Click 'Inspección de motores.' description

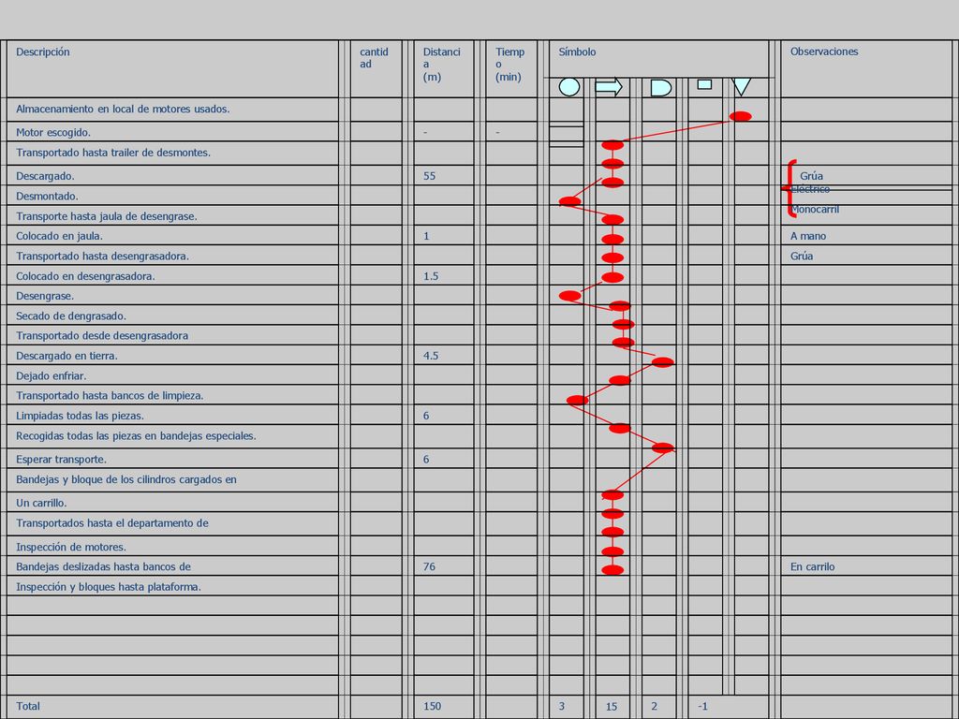click(71, 547)
